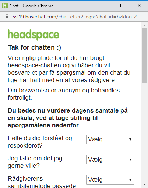Open dropdown for 'Følte du dig forstået og respekteret?'
The image size is (148, 188).
(110, 139)
